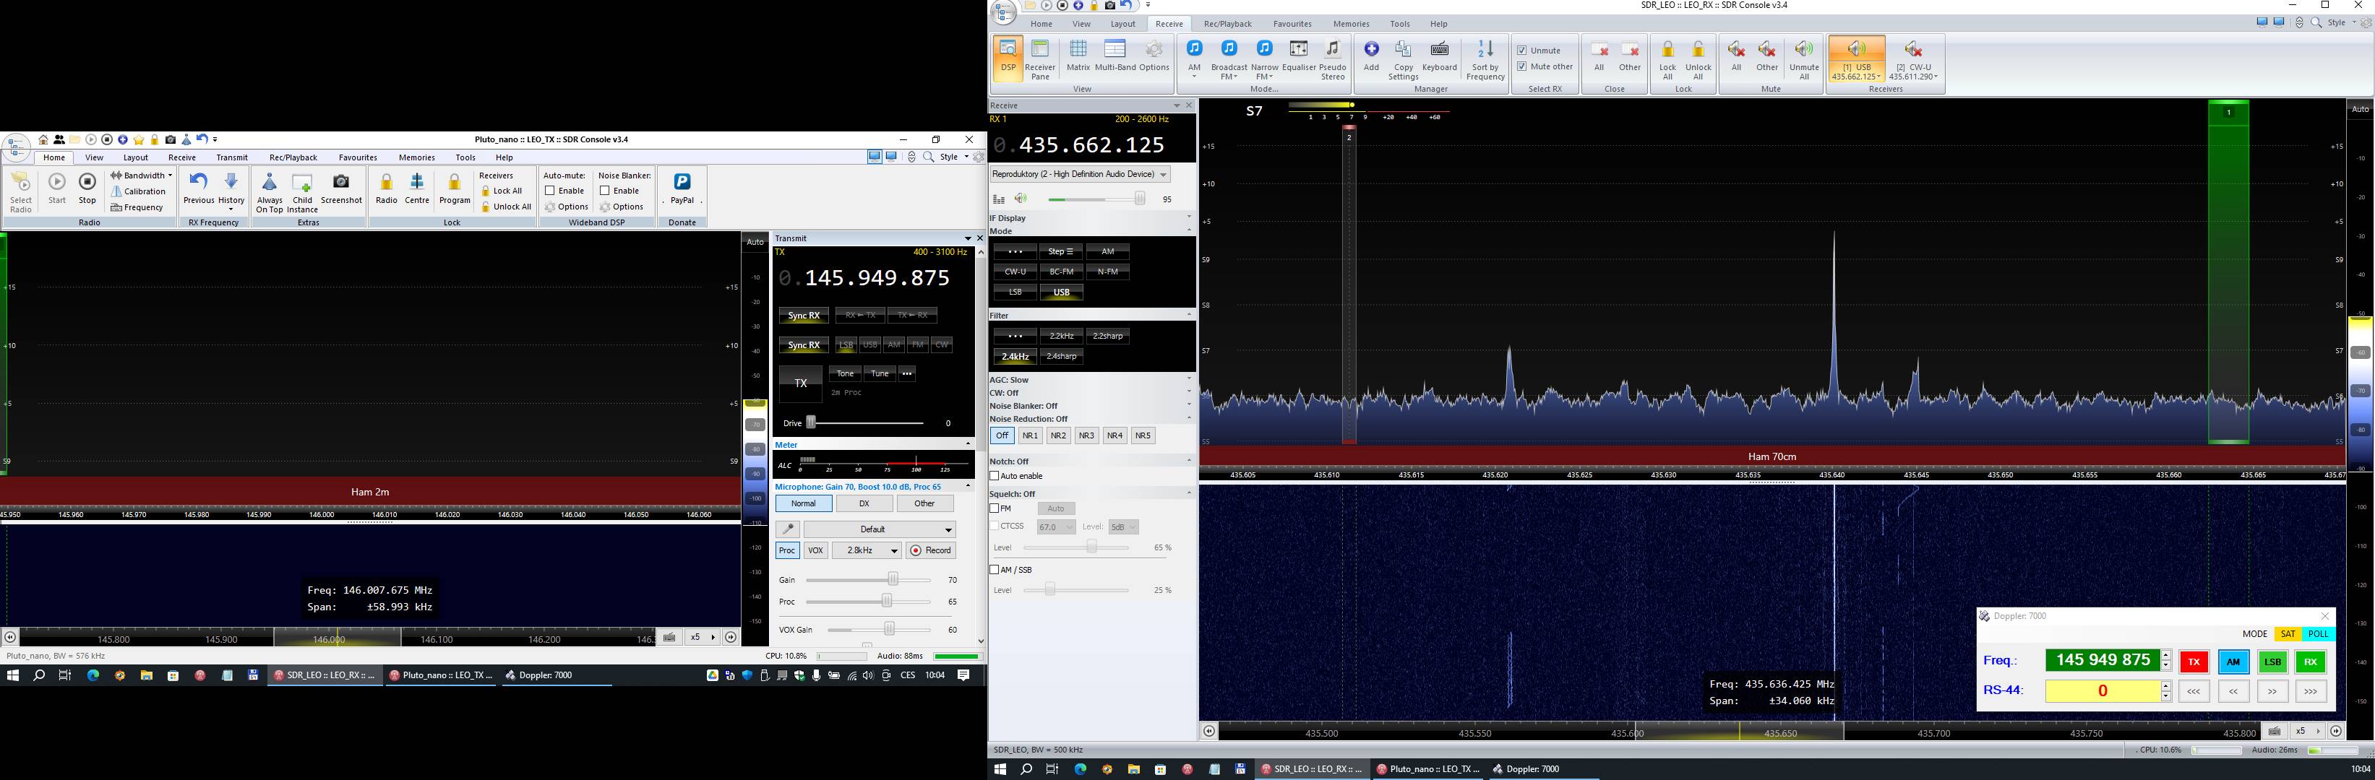
Task: Click Copy Settings in the Manager group
Action: pyautogui.click(x=1403, y=59)
